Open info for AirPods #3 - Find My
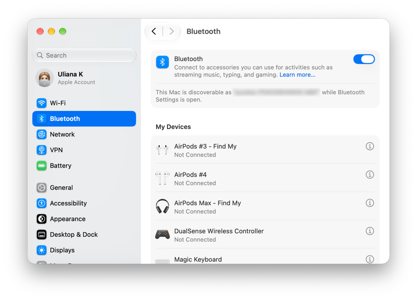The height and width of the screenshot is (300, 417). click(370, 146)
